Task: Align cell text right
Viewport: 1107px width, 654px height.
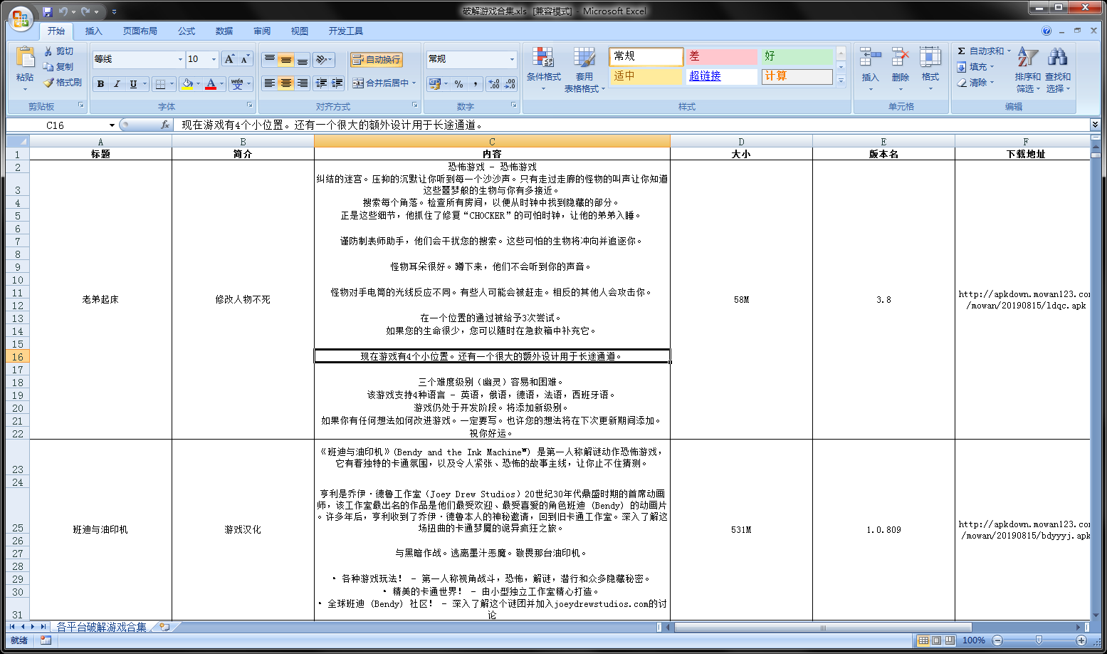Action: click(303, 83)
